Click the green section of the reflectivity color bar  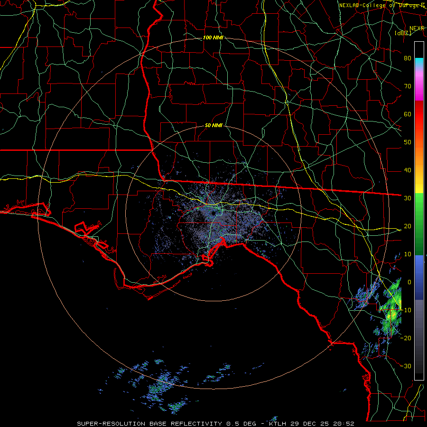(419, 224)
